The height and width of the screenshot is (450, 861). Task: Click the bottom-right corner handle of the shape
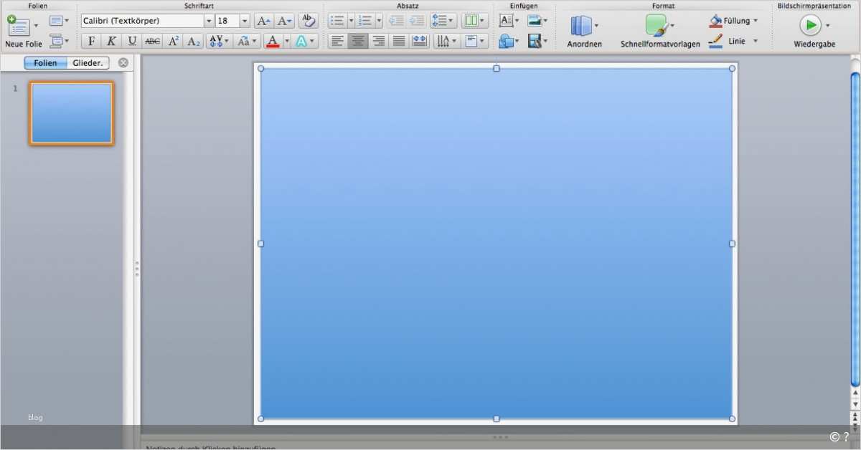pyautogui.click(x=732, y=418)
